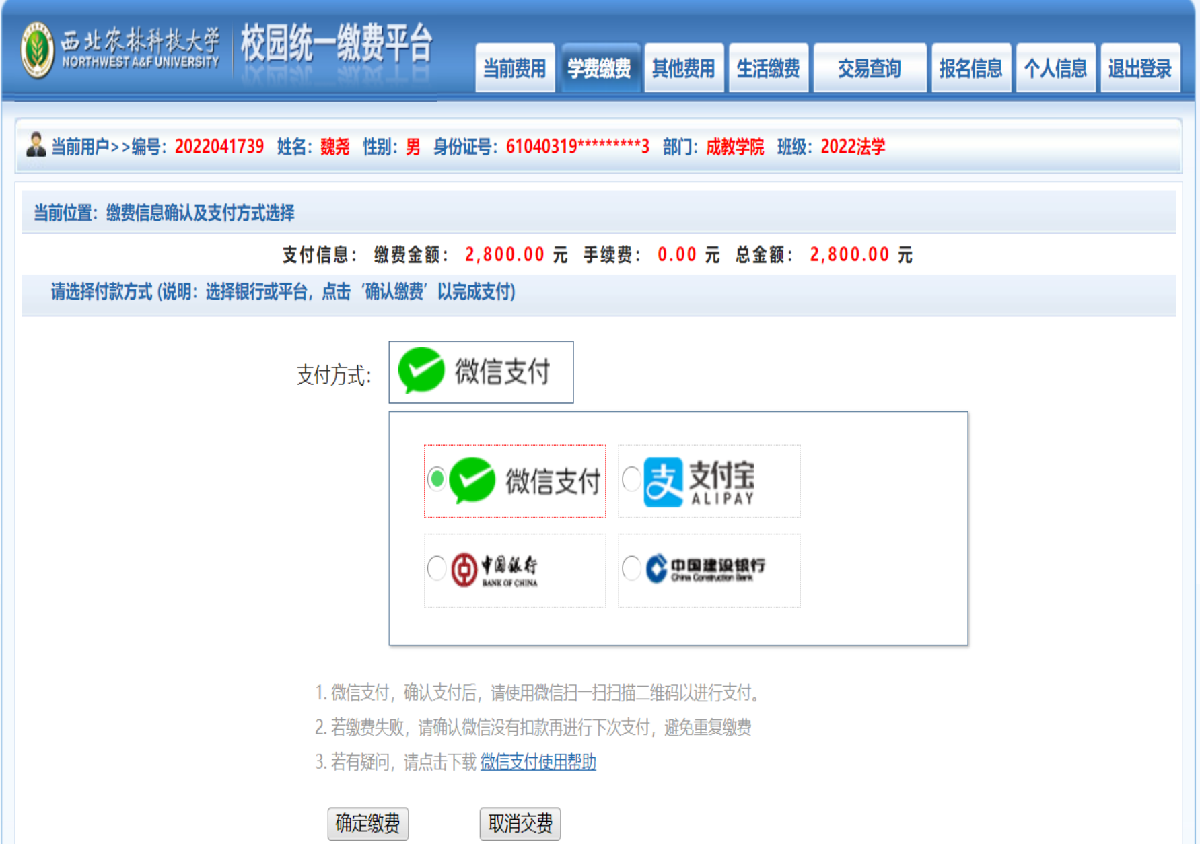Viewport: 1200px width, 844px height.
Task: Select the 微信支付 radio button
Action: [437, 479]
